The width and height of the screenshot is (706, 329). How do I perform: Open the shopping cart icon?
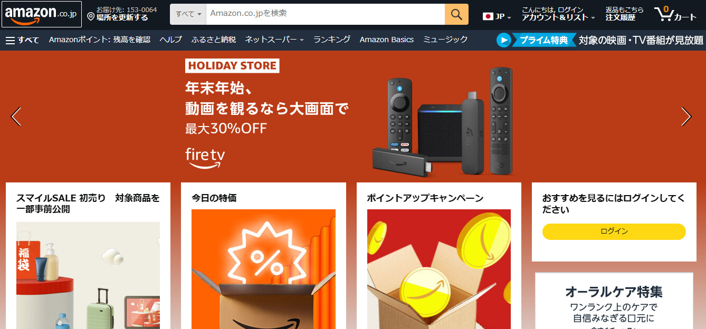click(675, 14)
